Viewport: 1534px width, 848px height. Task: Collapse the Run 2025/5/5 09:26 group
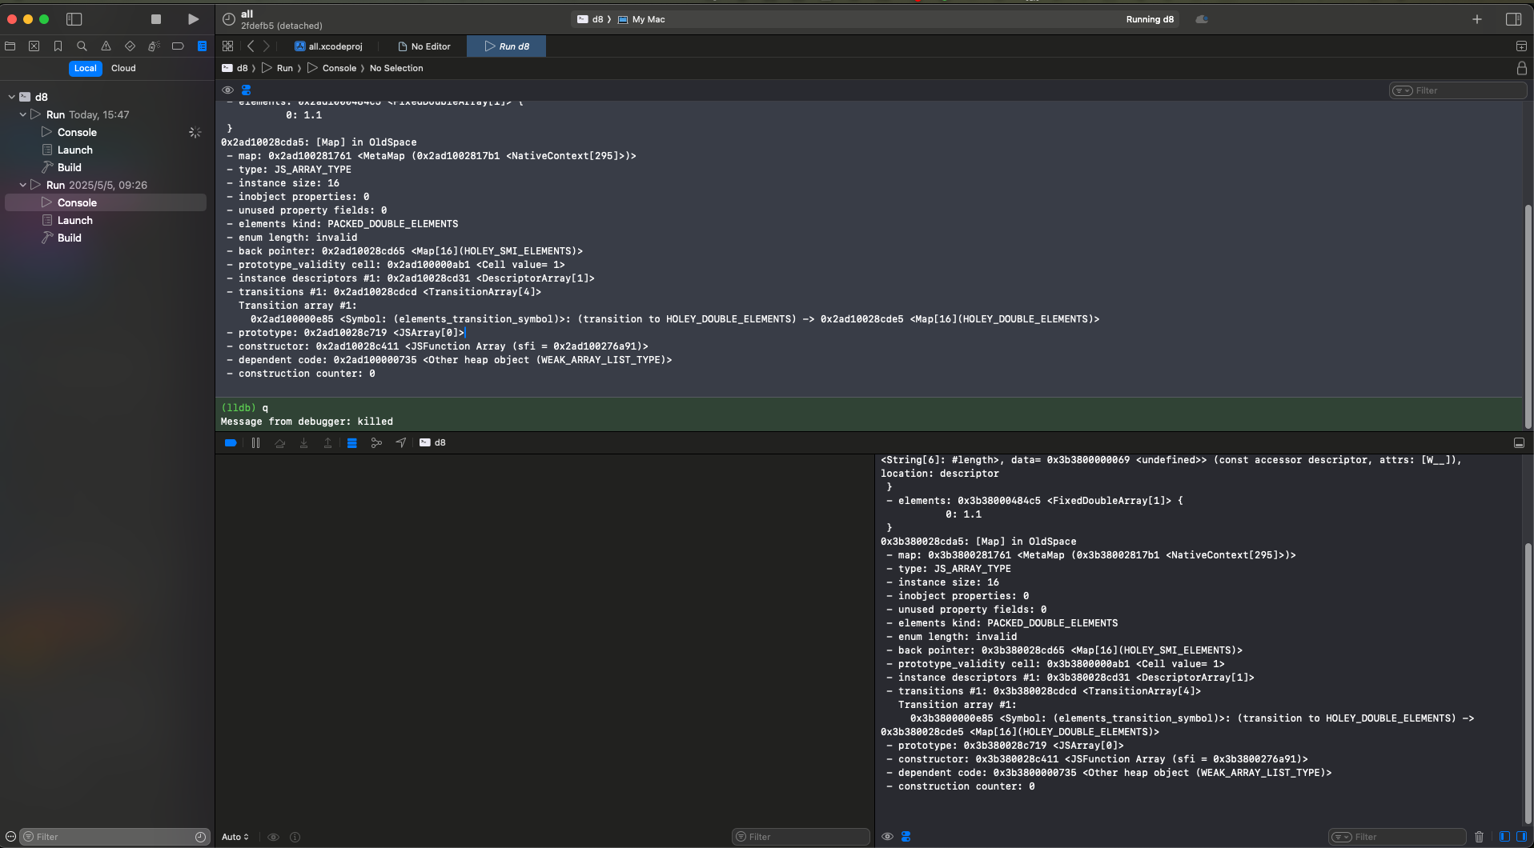pos(22,185)
